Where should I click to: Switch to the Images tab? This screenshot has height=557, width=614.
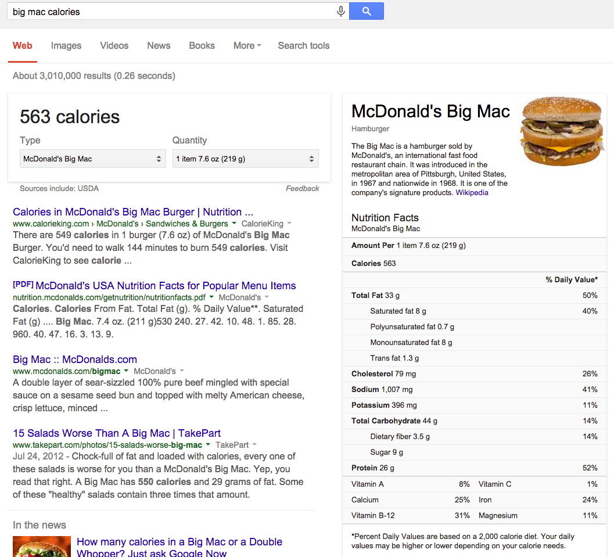[x=66, y=46]
